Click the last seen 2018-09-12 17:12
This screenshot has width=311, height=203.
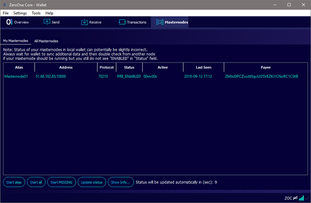(198, 76)
